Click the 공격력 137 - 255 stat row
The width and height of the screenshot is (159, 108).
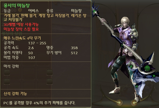coord(25,43)
